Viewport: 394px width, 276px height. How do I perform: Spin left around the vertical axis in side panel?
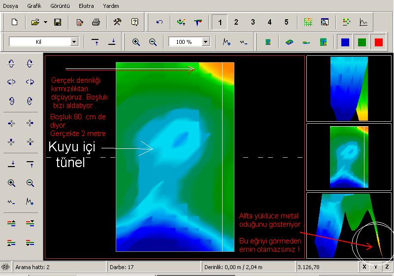pos(11,82)
